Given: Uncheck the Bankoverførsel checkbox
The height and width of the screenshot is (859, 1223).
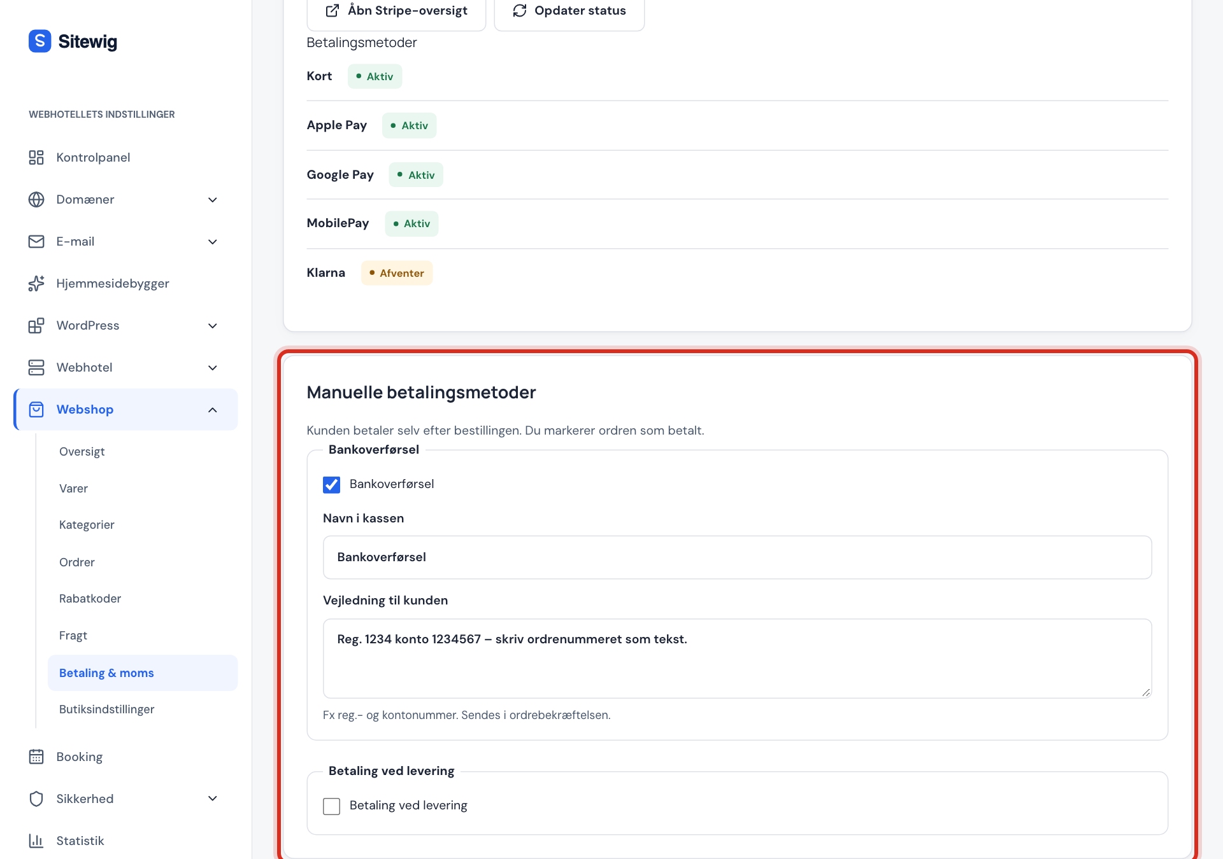Looking at the screenshot, I should pos(331,484).
